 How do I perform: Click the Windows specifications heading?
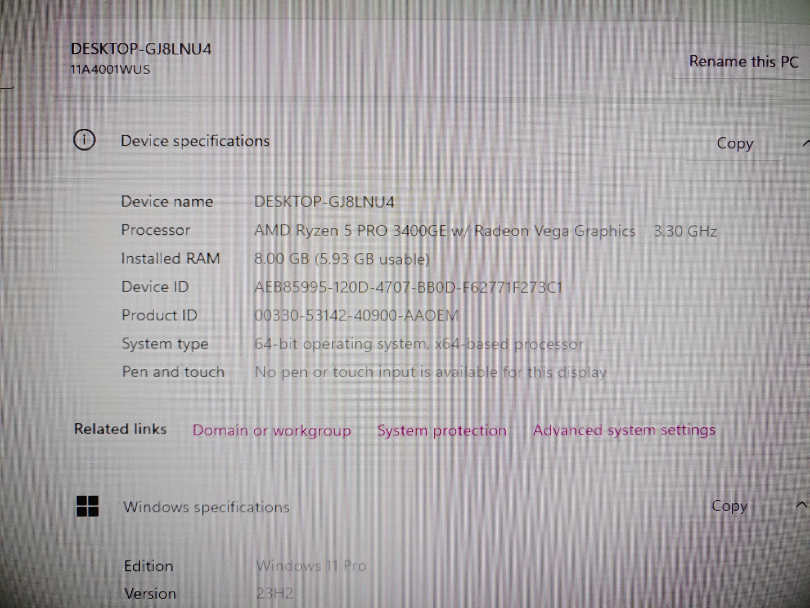[x=206, y=507]
